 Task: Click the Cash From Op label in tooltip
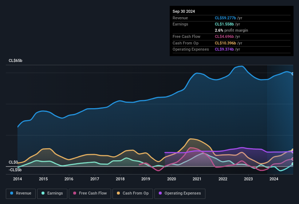[185, 43]
